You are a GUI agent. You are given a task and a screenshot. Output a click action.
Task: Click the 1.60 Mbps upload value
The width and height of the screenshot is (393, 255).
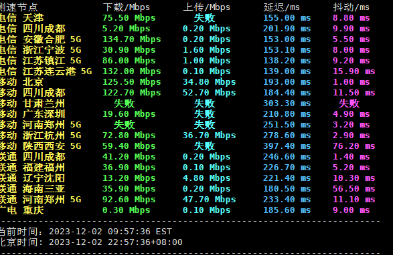pos(206,50)
